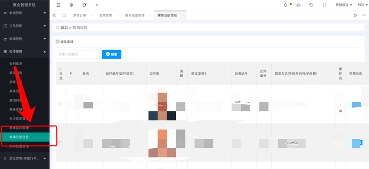This screenshot has height=169, width=369.
Task: Click 数据回传 in the breadcrumb
Action: point(80,28)
